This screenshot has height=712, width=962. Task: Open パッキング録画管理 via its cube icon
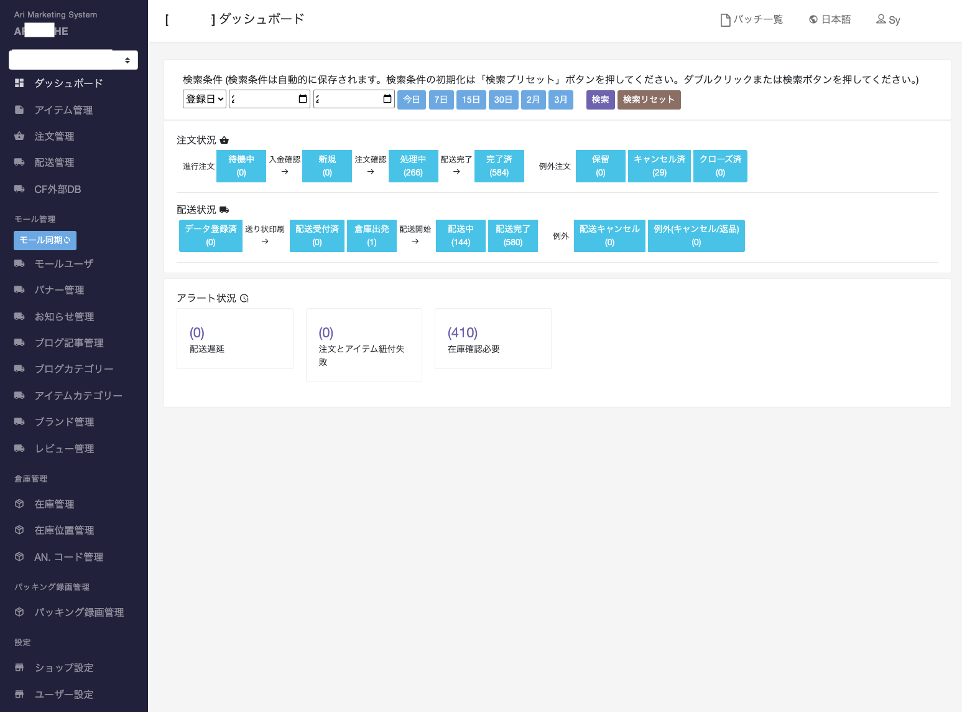(x=20, y=612)
